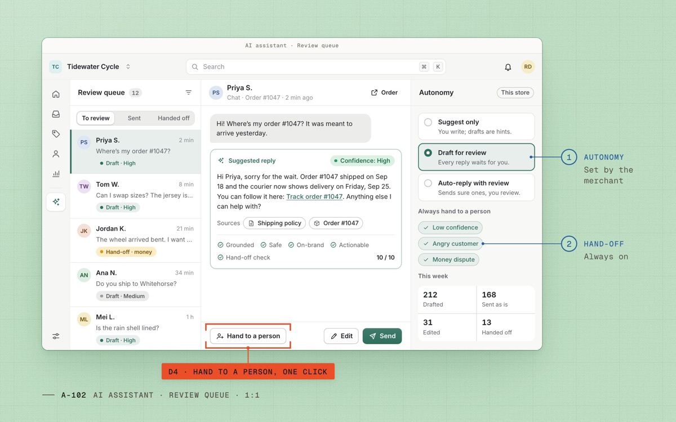Open Jordan K. bent wheel conversation
The width and height of the screenshot is (676, 422).
click(135, 240)
